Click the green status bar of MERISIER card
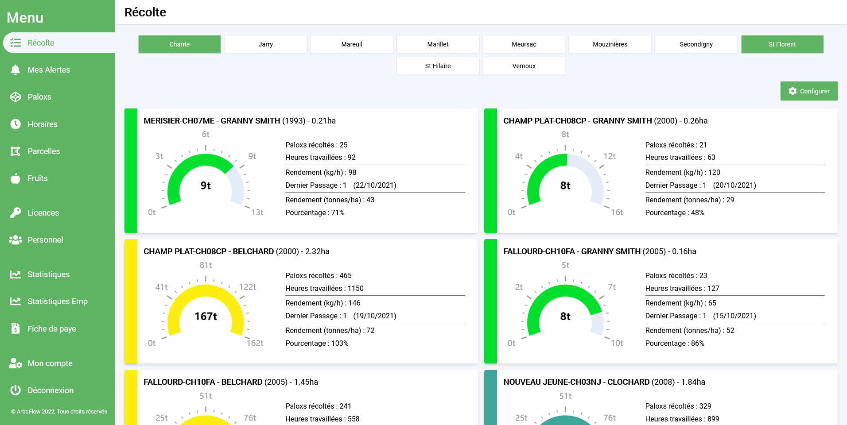The image size is (847, 425). pos(131,171)
